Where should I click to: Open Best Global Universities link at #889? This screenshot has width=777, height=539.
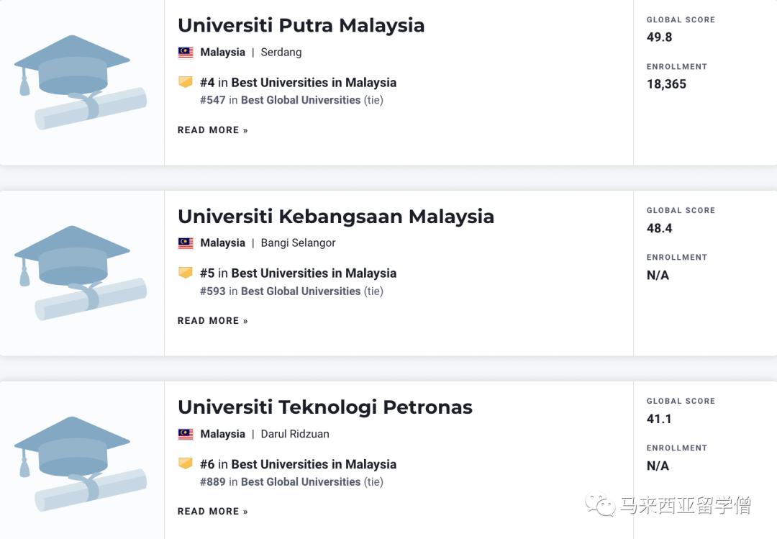click(x=301, y=482)
